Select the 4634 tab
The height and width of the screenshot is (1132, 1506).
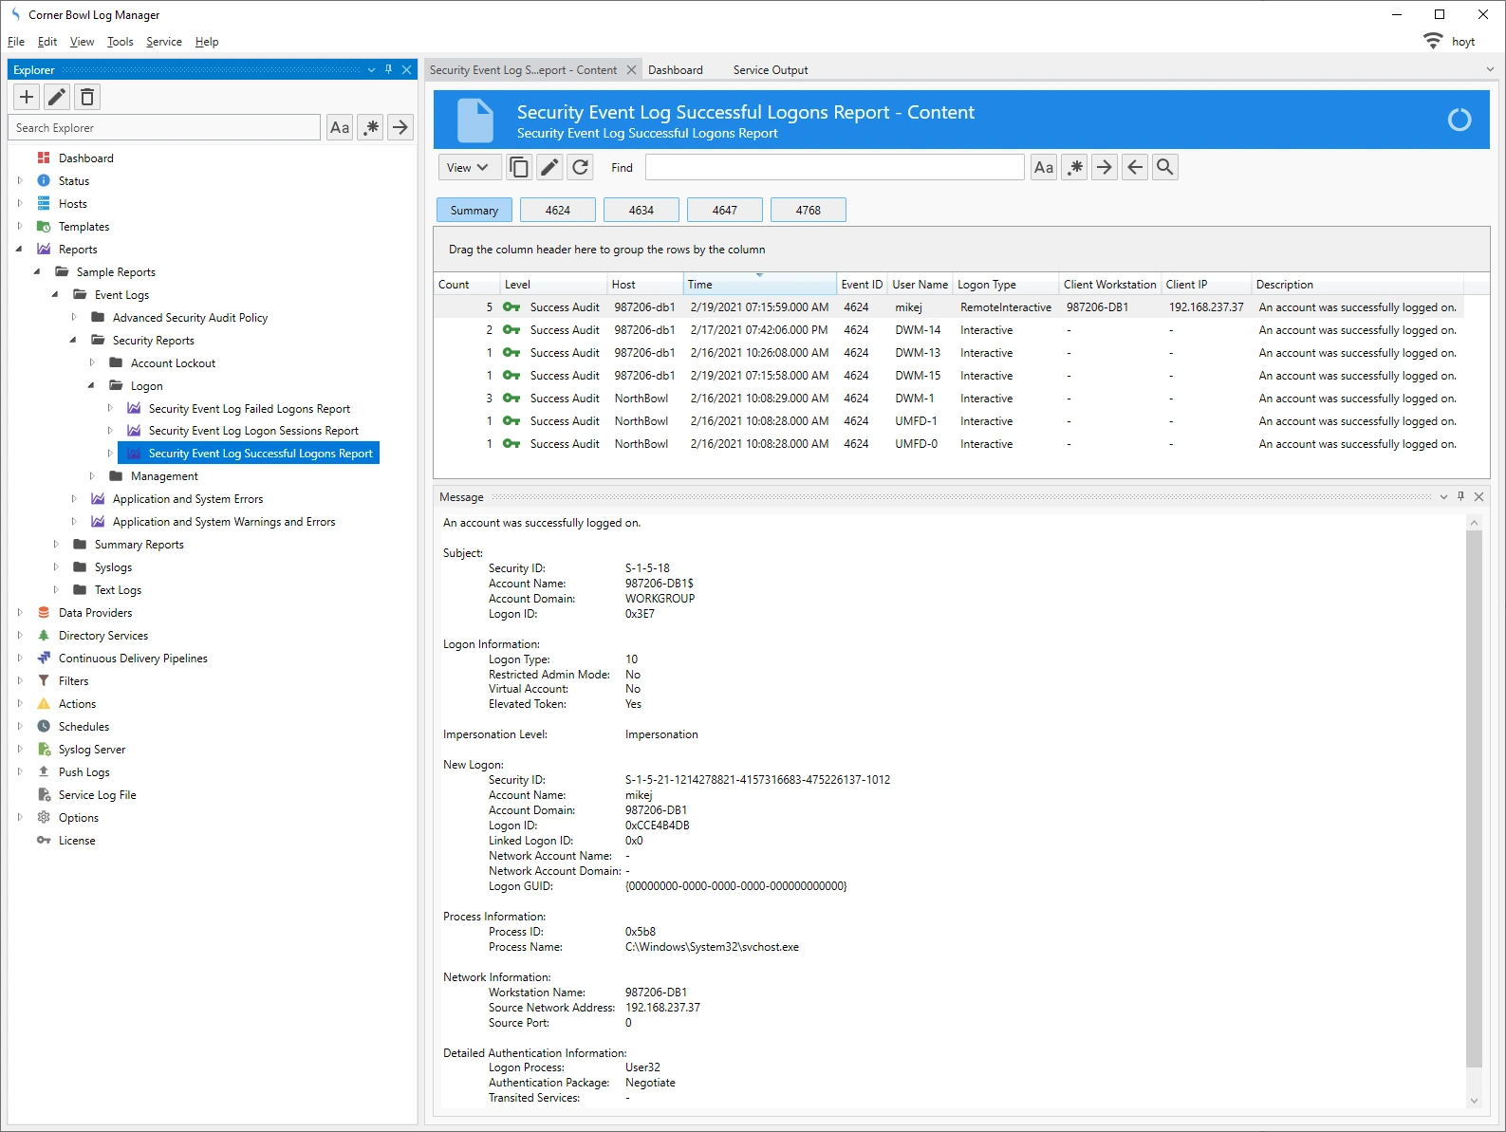pyautogui.click(x=641, y=210)
